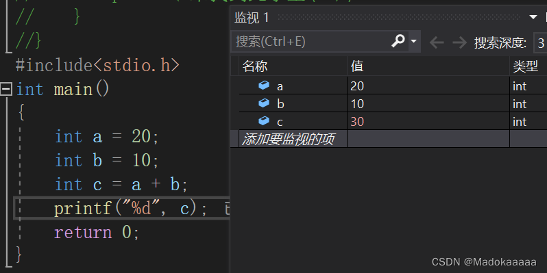Select watch row named b
The height and width of the screenshot is (273, 547).
coord(393,103)
